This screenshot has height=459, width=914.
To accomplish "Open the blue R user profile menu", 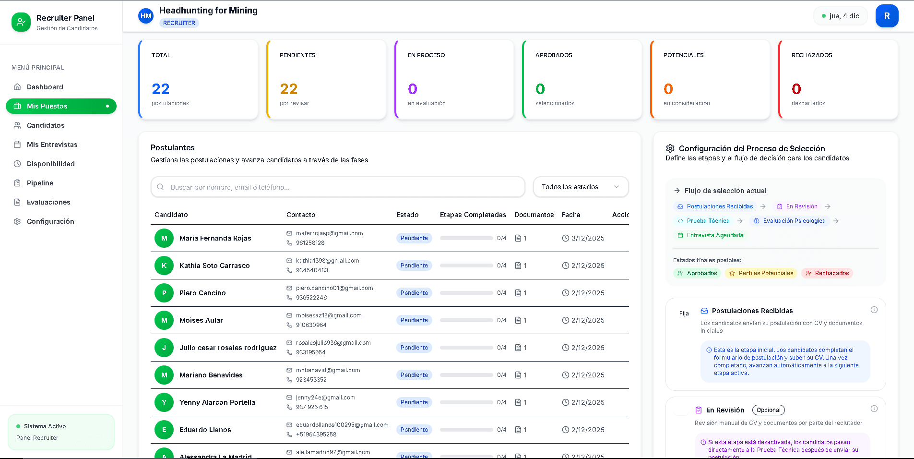I will click(886, 16).
